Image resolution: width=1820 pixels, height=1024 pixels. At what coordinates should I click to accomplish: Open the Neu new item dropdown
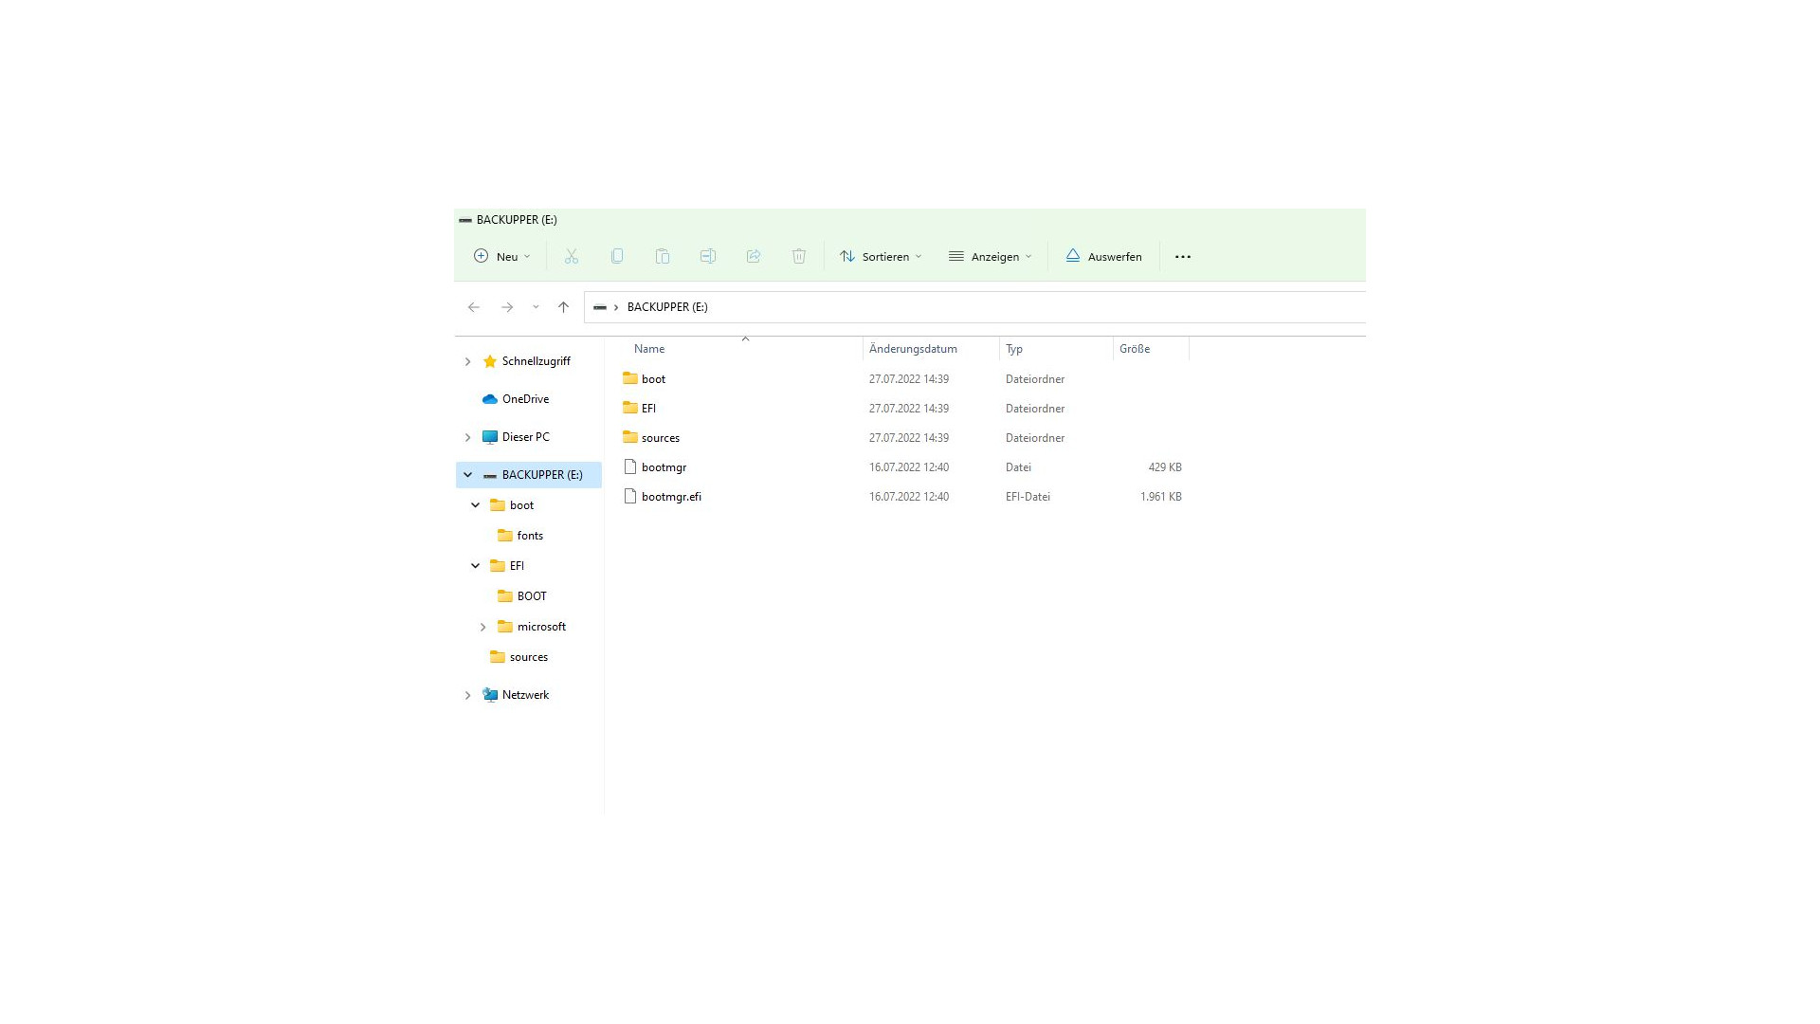click(502, 257)
